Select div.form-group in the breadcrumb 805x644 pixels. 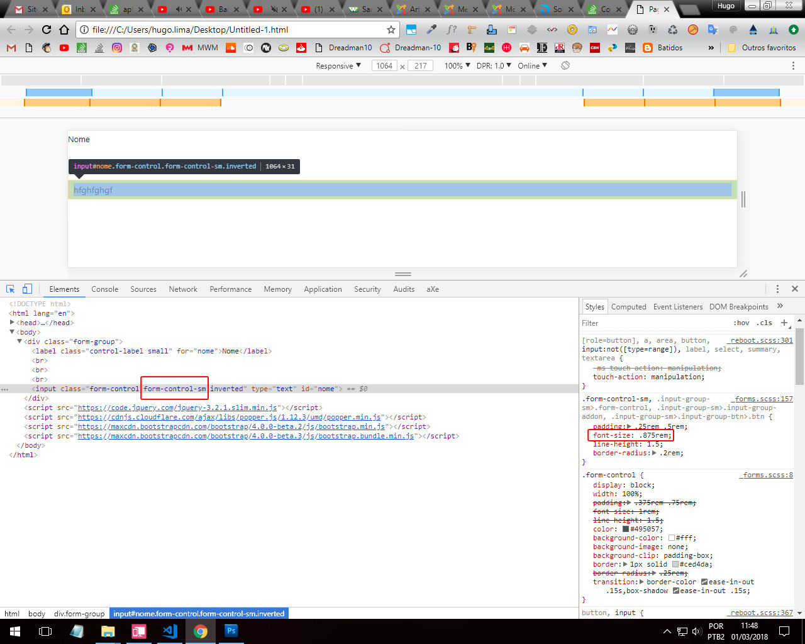coord(79,614)
